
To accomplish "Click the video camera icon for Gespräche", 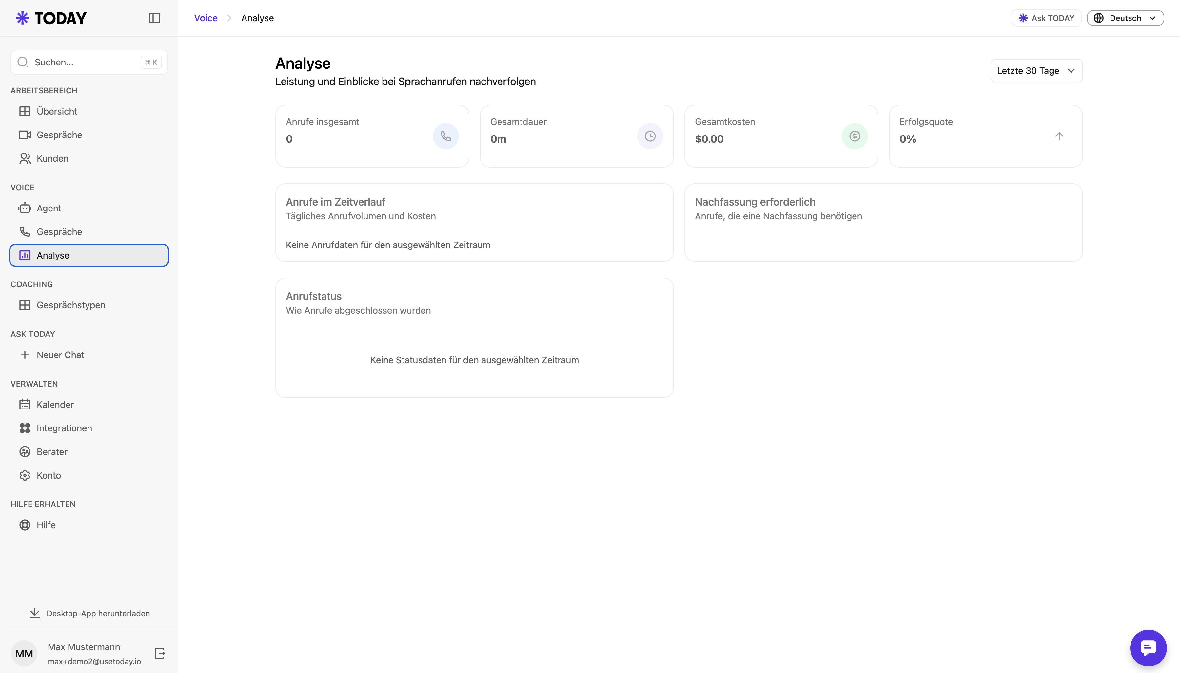I will [25, 135].
